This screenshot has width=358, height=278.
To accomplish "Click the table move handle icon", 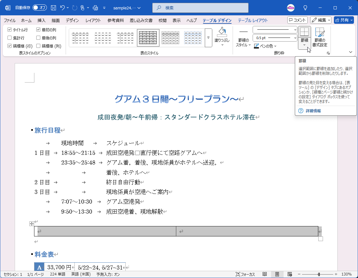I will coord(31,224).
